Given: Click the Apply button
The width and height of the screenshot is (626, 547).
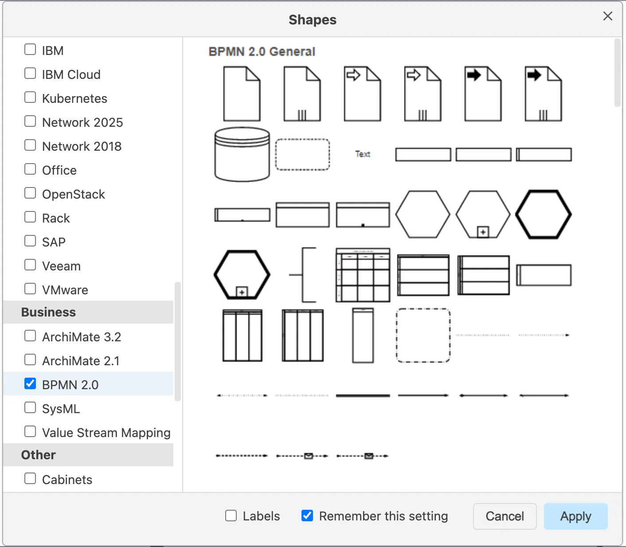Looking at the screenshot, I should [575, 516].
